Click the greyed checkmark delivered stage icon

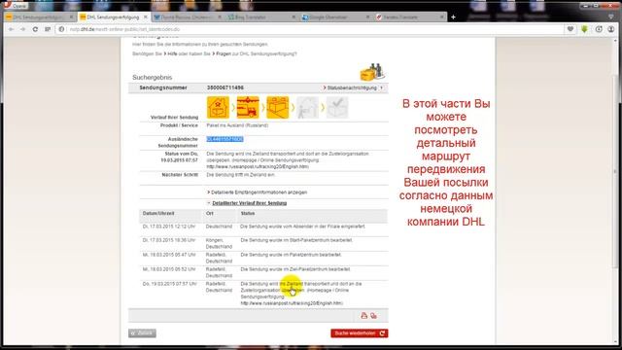(337, 107)
